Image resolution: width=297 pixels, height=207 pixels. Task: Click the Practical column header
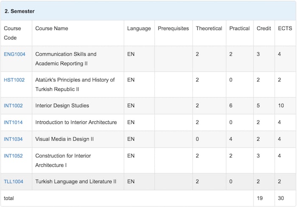(240, 28)
